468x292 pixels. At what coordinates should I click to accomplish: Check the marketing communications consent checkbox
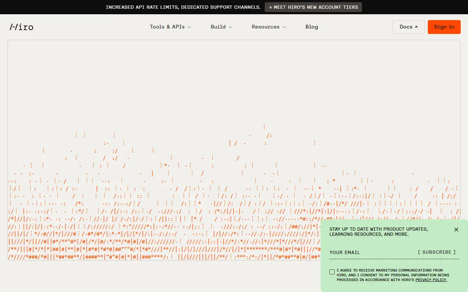332,272
